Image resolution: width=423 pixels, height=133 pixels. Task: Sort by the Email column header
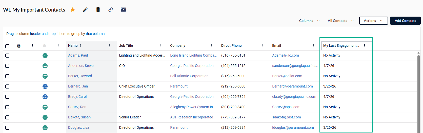277,46
